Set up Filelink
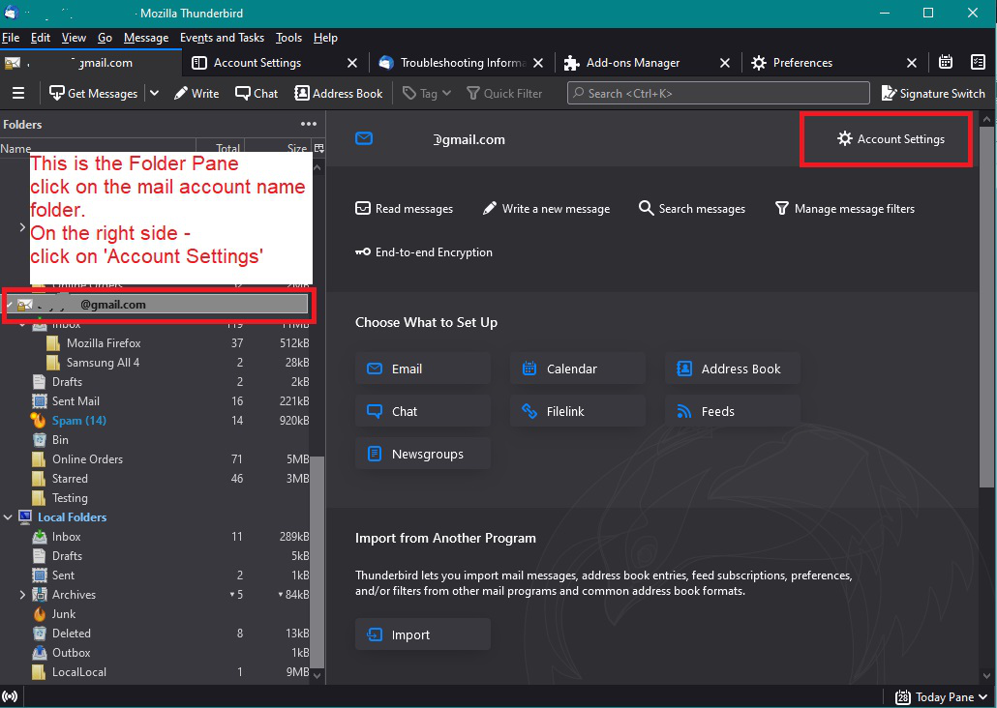 (x=577, y=411)
